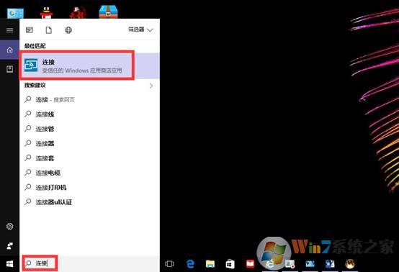
Task: Open Task View on the taskbar
Action: [169, 264]
